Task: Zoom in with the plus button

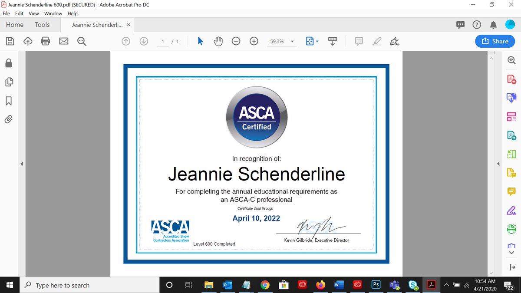Action: pyautogui.click(x=254, y=41)
